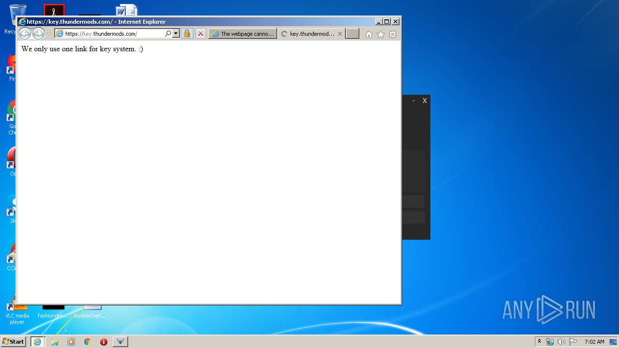Open the Action Center flag icon
The width and height of the screenshot is (619, 348).
pos(573,342)
